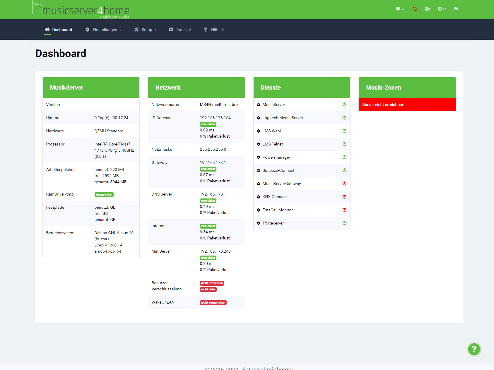Click the gear icon beside FritzCall-Monitor
494x370 pixels.
click(259, 210)
